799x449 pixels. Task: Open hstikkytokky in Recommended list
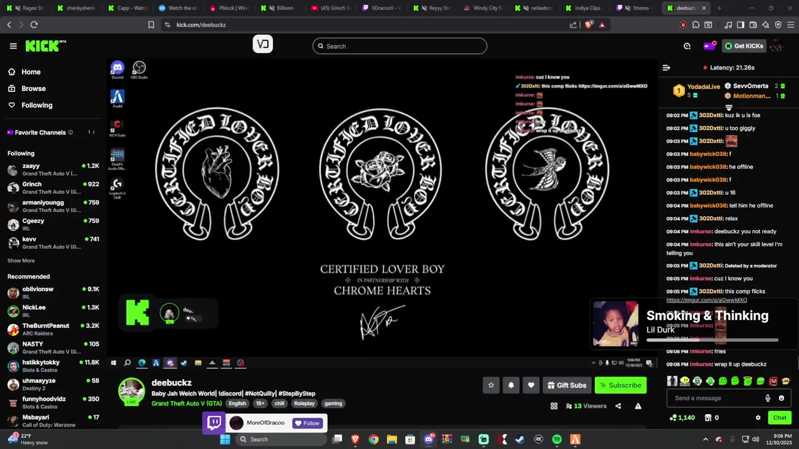pos(53,366)
